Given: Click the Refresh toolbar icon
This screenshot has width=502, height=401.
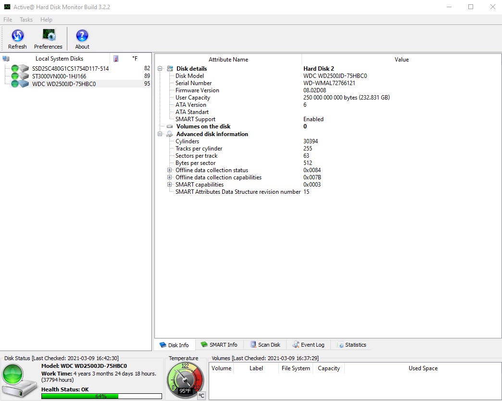Looking at the screenshot, I should point(17,36).
